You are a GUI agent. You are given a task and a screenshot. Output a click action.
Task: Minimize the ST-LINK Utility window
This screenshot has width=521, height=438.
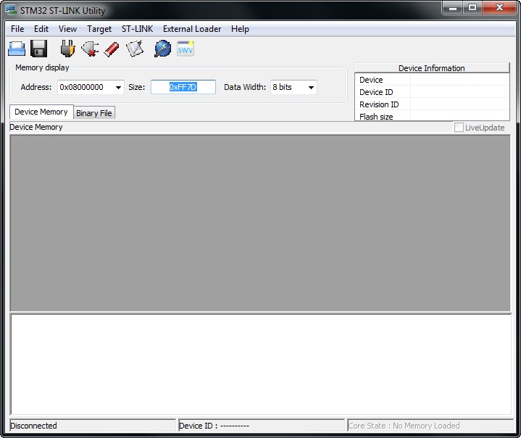[x=453, y=8]
